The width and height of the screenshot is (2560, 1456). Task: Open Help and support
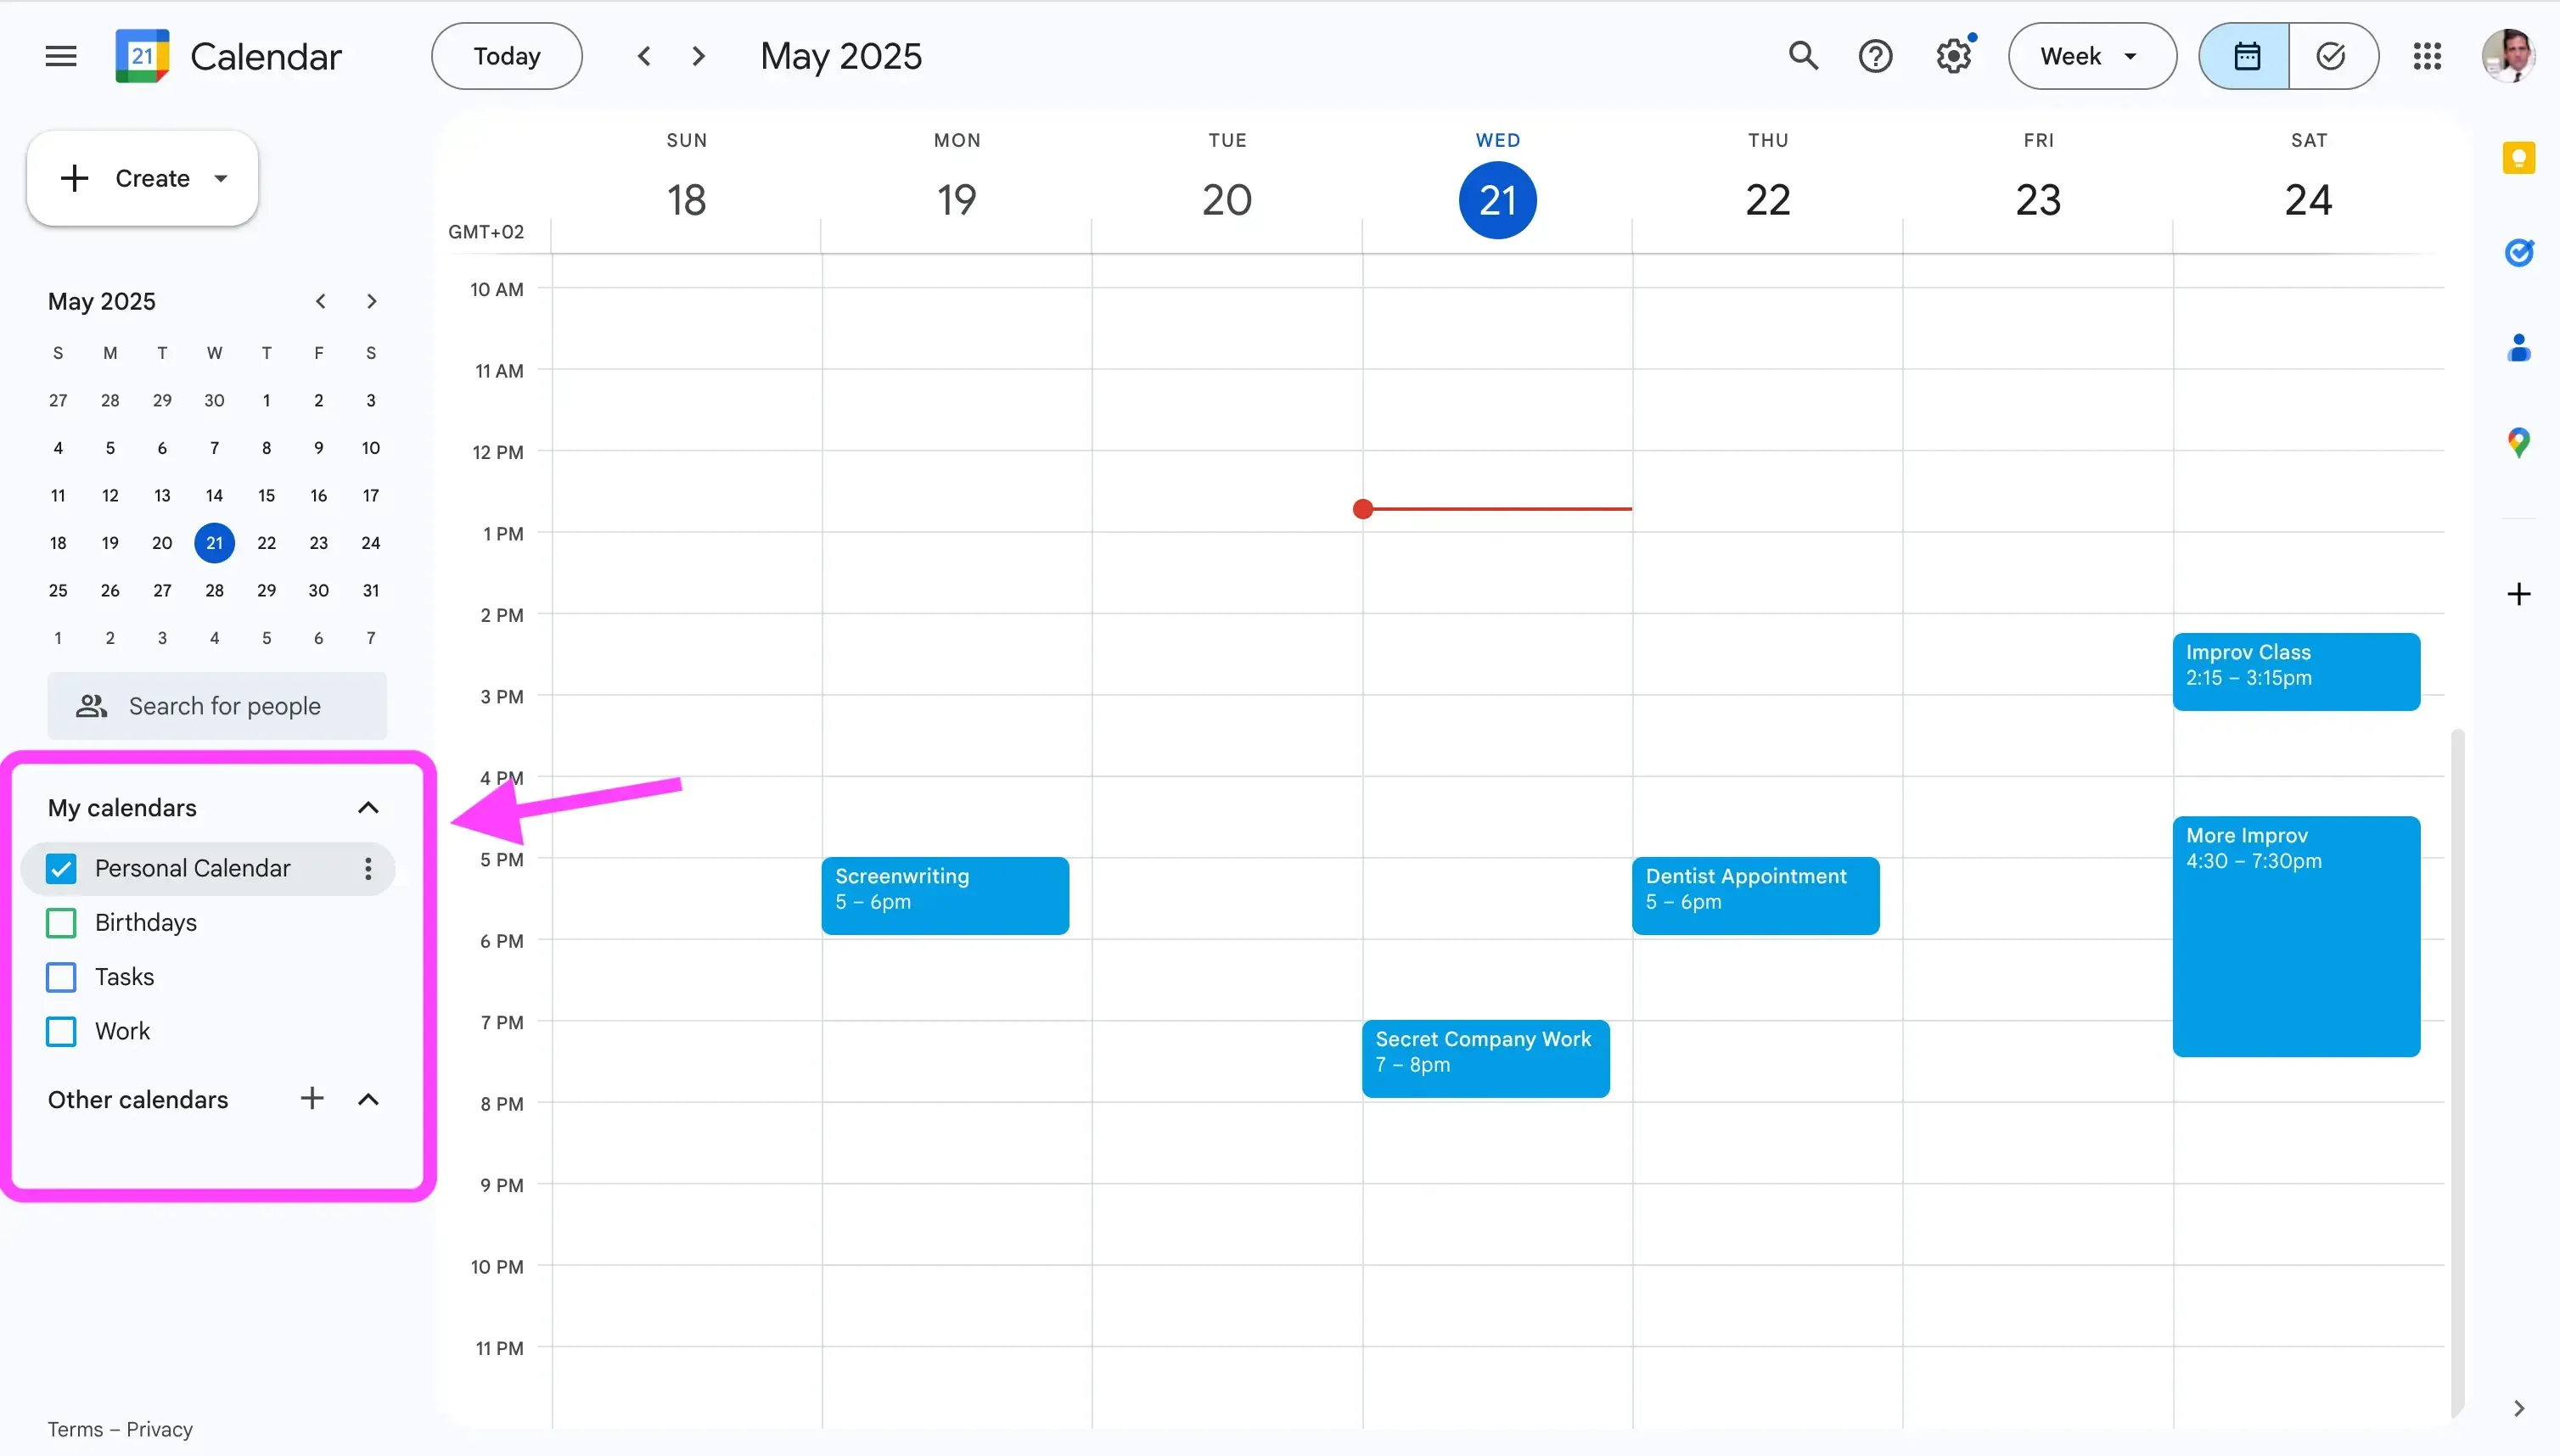point(1876,55)
